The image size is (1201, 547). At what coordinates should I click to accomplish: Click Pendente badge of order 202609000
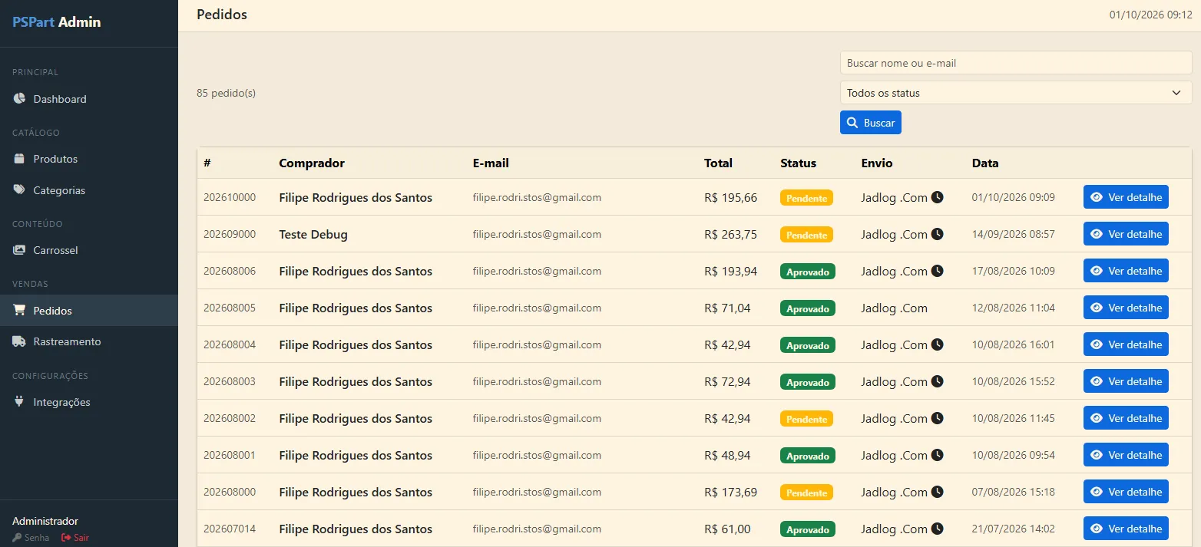(x=806, y=235)
